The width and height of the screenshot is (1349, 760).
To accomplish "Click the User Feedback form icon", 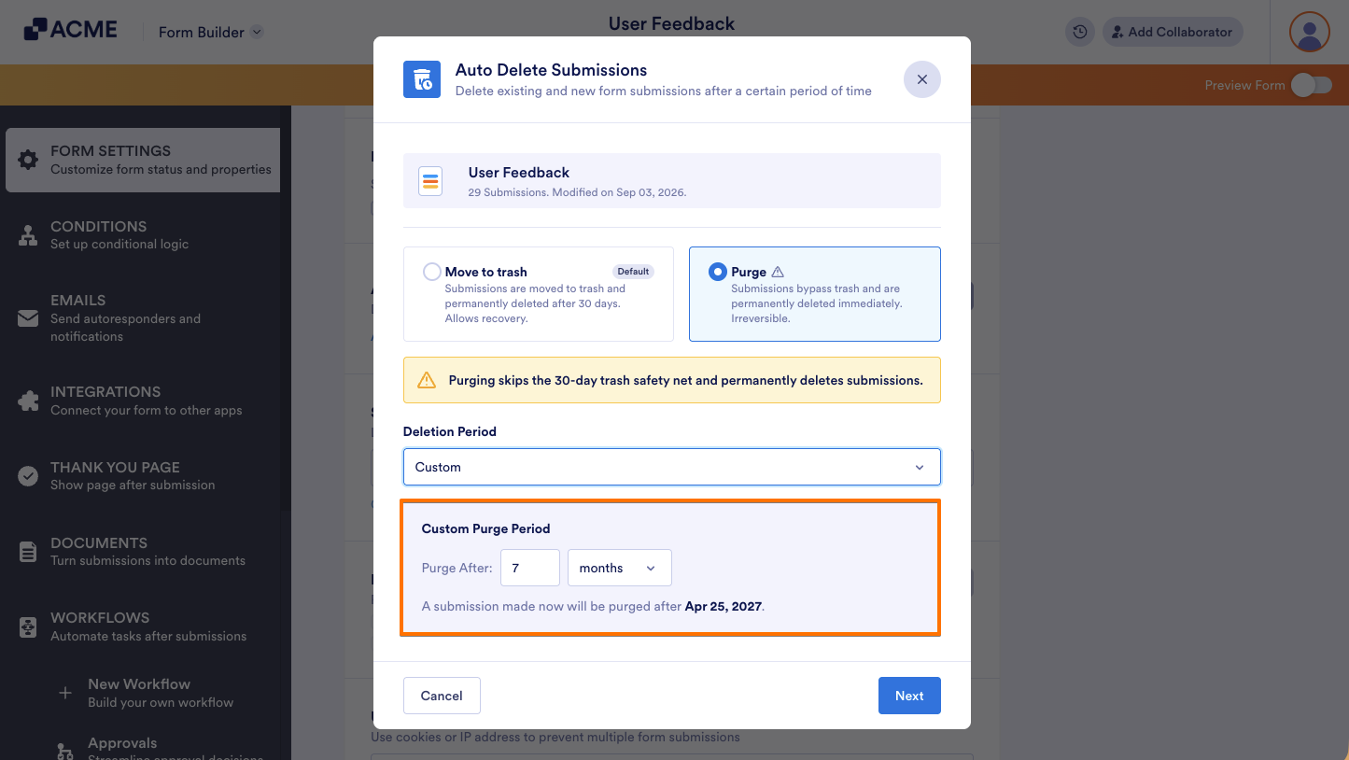I will 430,180.
